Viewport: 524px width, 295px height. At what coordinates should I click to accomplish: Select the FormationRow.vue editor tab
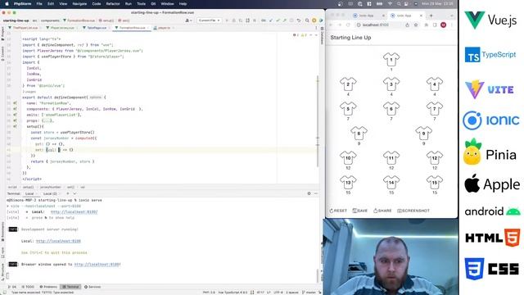coord(132,28)
